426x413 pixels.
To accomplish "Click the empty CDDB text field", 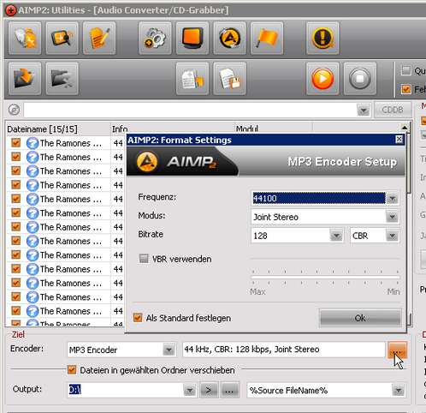I will (190, 110).
